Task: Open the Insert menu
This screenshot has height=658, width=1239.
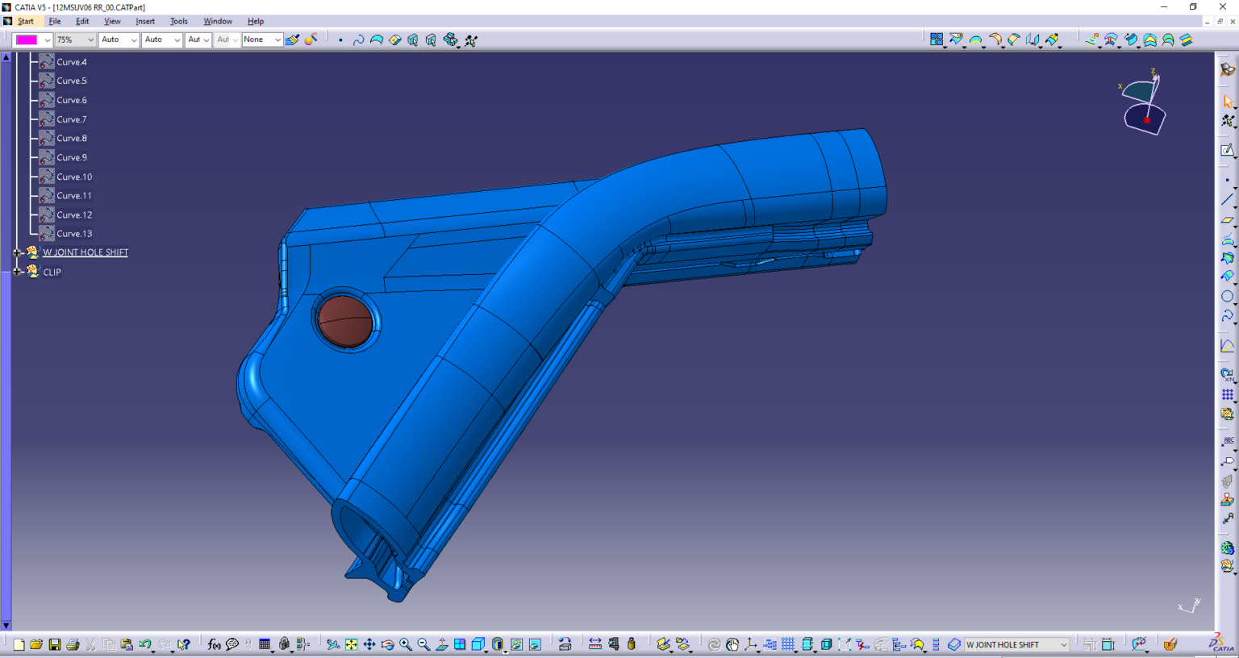Action: pyautogui.click(x=145, y=21)
